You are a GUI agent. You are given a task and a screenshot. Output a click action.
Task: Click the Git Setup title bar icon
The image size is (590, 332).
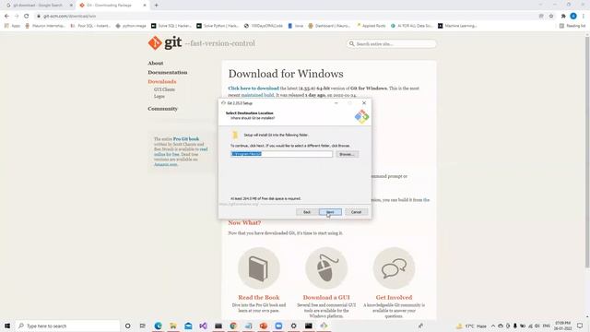point(223,102)
